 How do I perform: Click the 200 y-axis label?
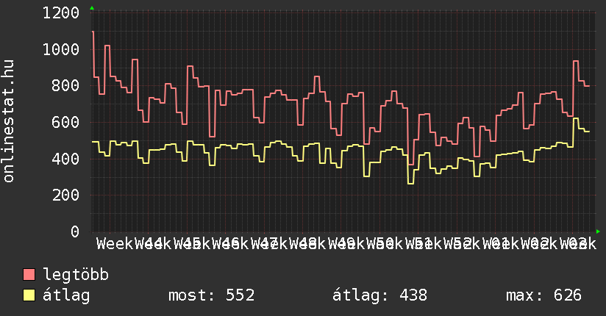(x=66, y=195)
